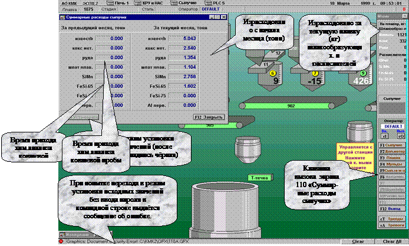Screen dimensions: 409x246
Task: Open Тревоги alarms screen
Action: [x=392, y=225]
